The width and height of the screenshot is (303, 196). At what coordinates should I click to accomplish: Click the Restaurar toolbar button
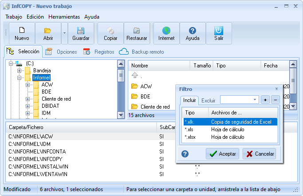tap(137, 33)
